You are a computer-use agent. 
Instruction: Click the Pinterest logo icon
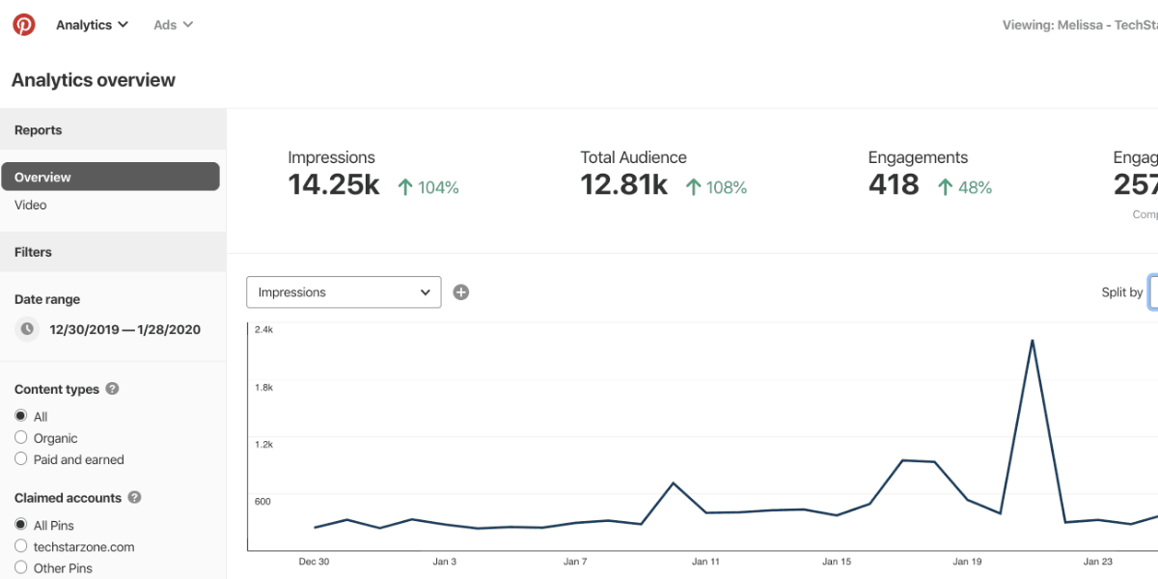tap(24, 25)
